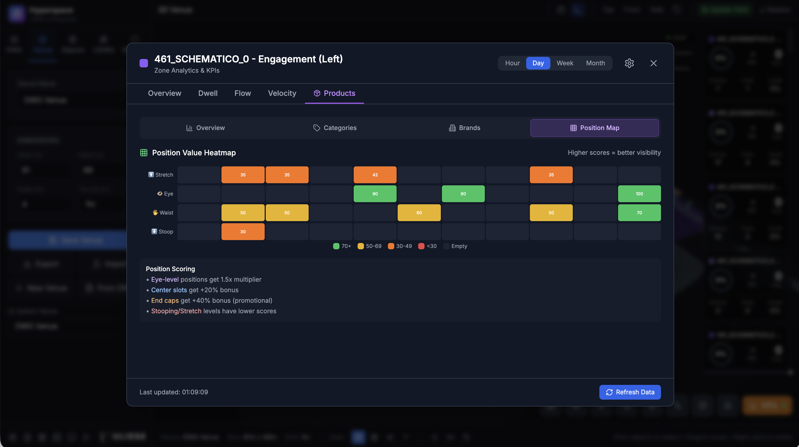Select the Month time range option
This screenshot has height=447, width=799.
tap(595, 63)
